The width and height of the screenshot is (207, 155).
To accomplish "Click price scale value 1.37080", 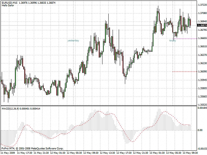I will coord(202,13).
